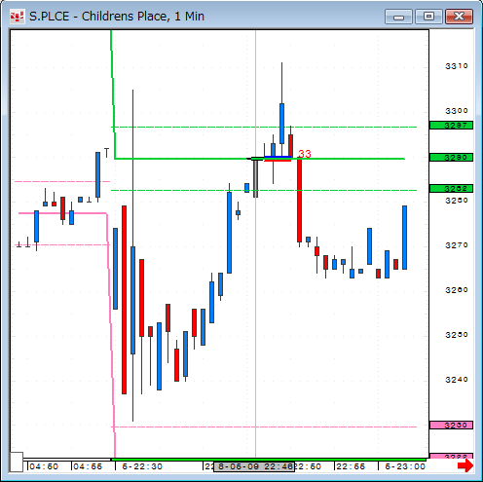The height and width of the screenshot is (482, 483).
Task: Click the 3270 price axis label
Action: [x=457, y=245]
